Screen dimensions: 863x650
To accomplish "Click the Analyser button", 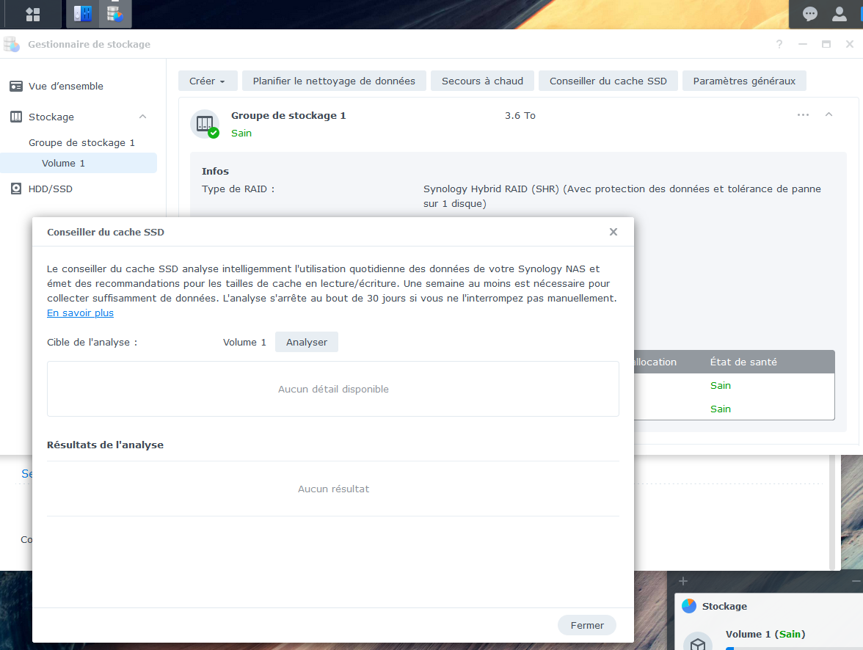I will pyautogui.click(x=306, y=342).
